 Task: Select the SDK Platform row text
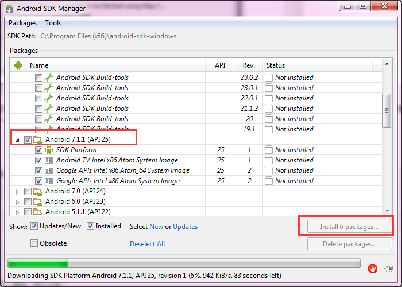76,150
